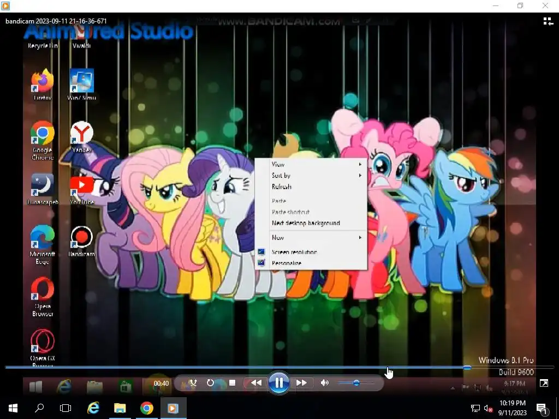This screenshot has height=419, width=559.
Task: Minimize the media player window
Action: tap(496, 5)
